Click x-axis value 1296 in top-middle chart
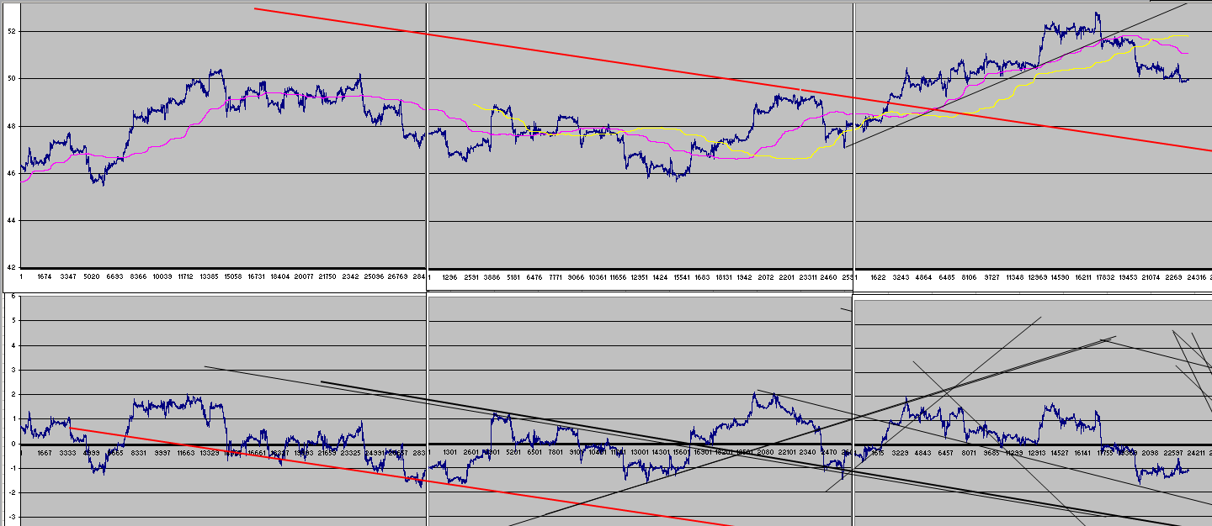Viewport: 1212px width, 526px height. point(450,276)
